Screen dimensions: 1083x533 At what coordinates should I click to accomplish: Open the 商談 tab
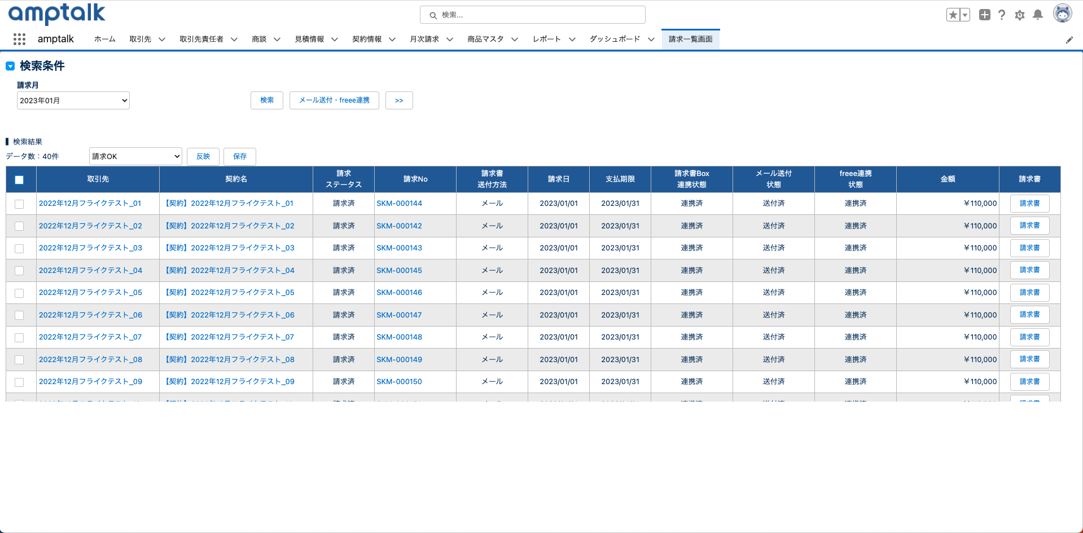click(259, 39)
